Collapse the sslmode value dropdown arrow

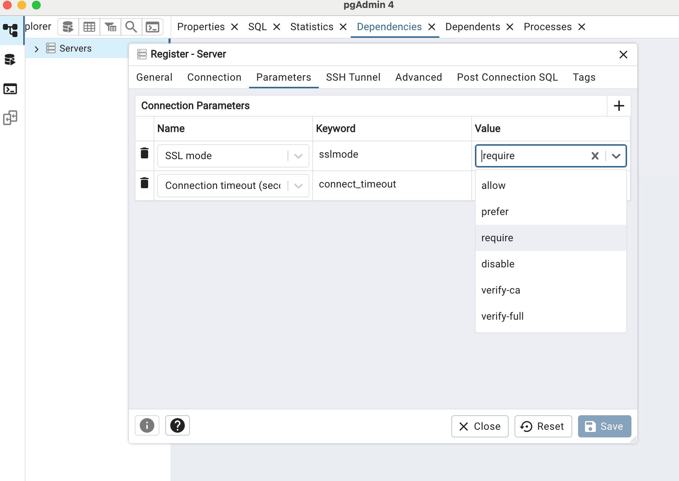[616, 156]
